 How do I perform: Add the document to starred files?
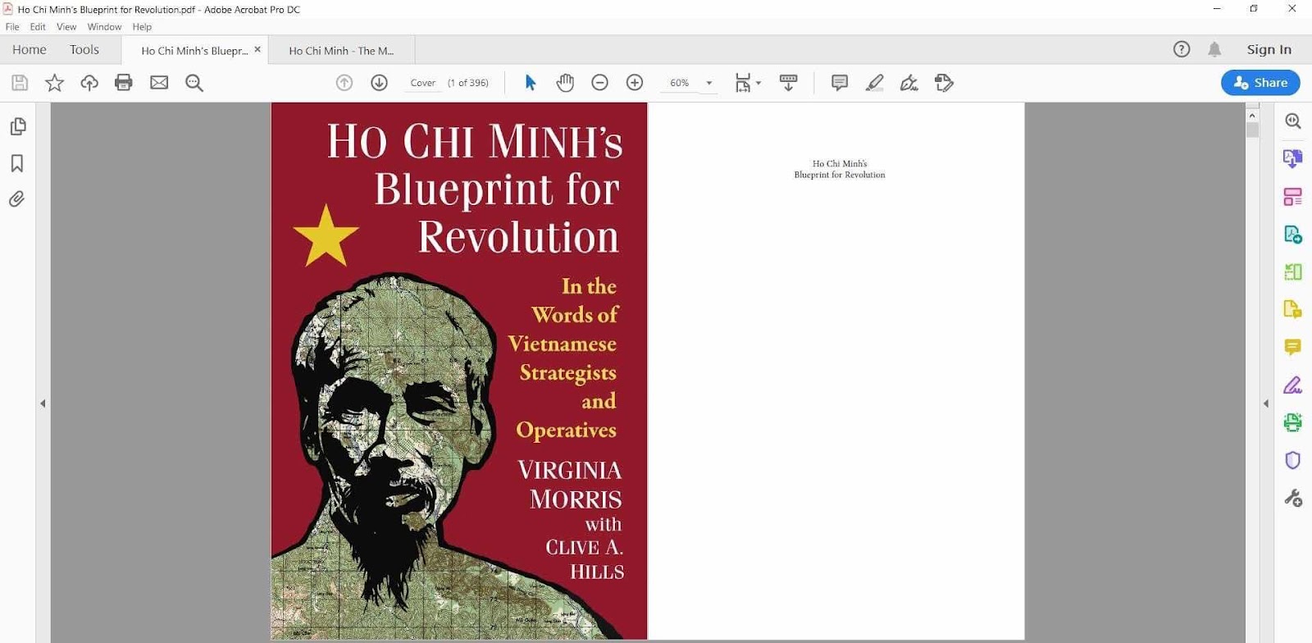click(54, 83)
